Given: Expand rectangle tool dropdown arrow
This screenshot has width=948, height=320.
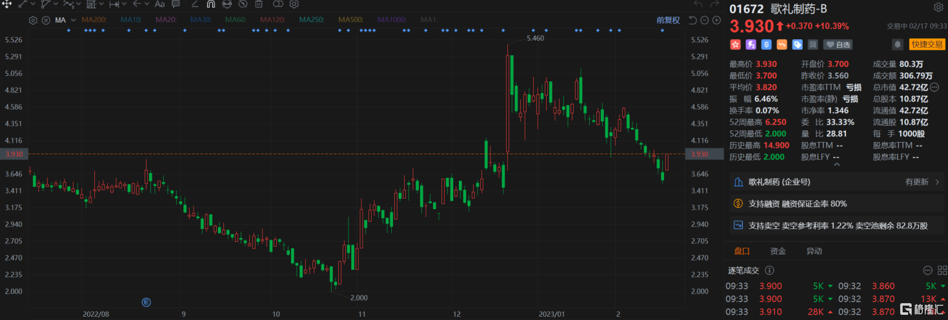Looking at the screenshot, I should click(x=101, y=4).
